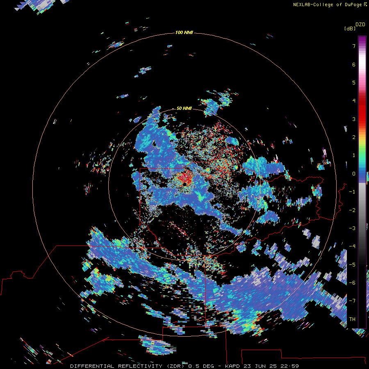Click the -5 value on color scale
The image size is (369, 369).
(352, 265)
